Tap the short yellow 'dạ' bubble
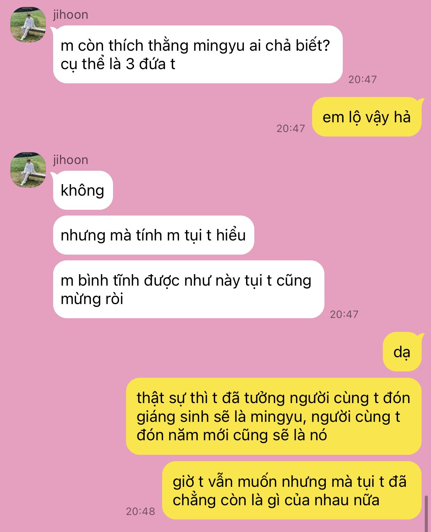The image size is (431, 532). pos(402,352)
